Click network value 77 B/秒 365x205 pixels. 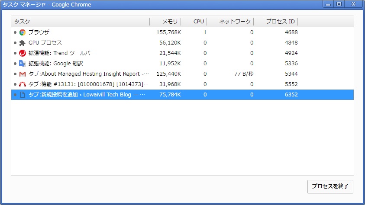[244, 74]
